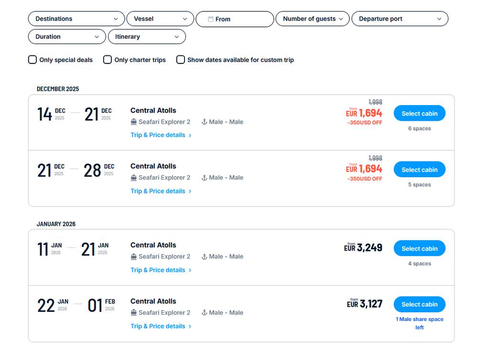Click the ship icon for the 22 Jan trip
Screen dimensions: 478x352
134,312
